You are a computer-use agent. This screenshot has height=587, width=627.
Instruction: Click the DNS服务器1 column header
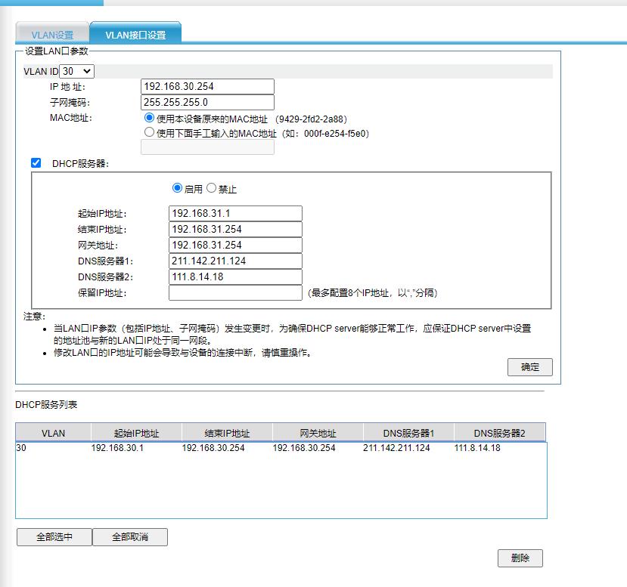(408, 433)
